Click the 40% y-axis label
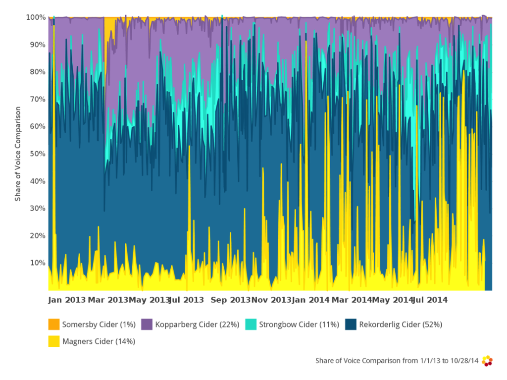Image resolution: width=507 pixels, height=380 pixels. point(38,181)
